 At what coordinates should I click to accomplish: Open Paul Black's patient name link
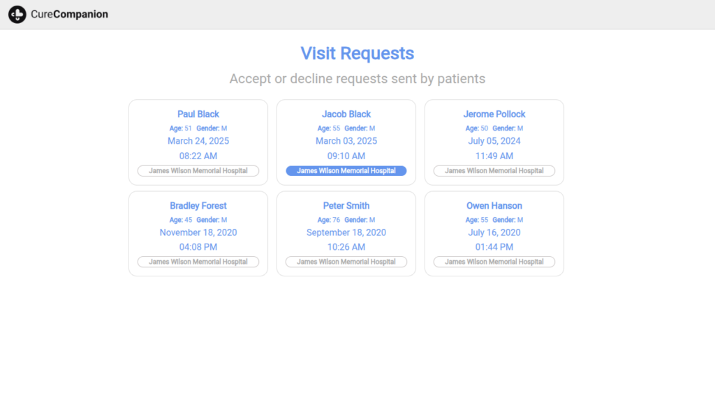click(198, 114)
